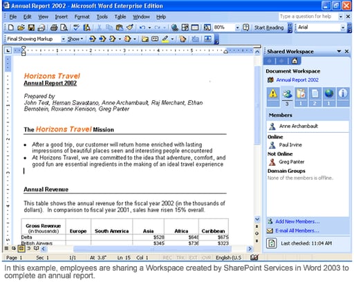The width and height of the screenshot is (354, 282).
Task: Click the Add New Members link
Action: tap(297, 221)
